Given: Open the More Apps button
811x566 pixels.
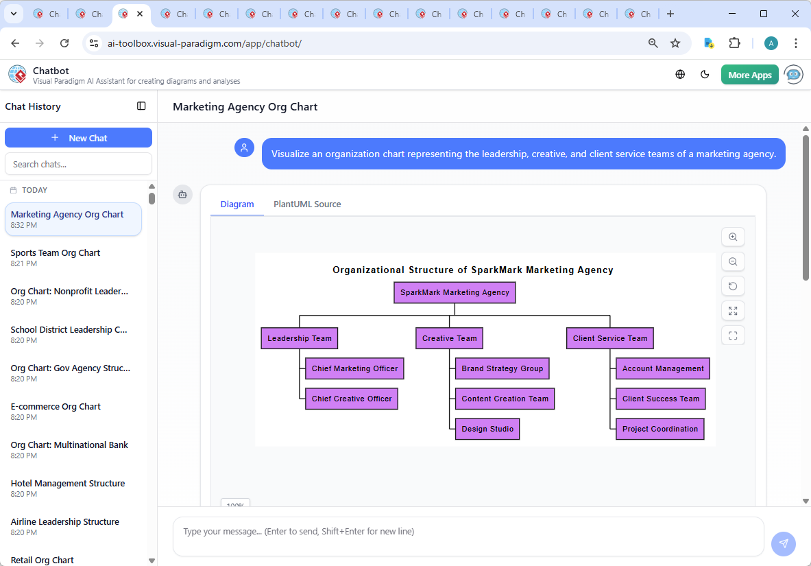Looking at the screenshot, I should (x=749, y=75).
